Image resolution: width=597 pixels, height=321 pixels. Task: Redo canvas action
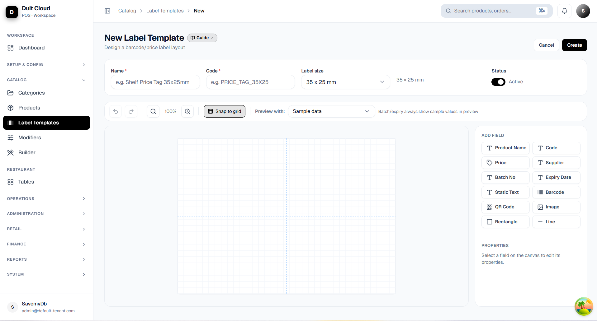(131, 111)
